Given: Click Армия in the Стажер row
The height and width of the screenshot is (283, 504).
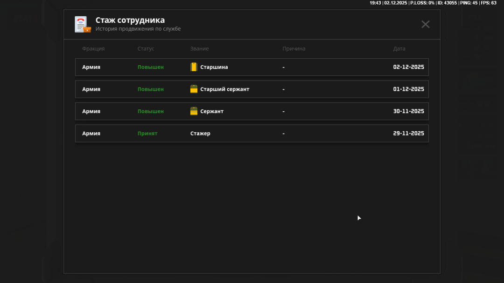Looking at the screenshot, I should point(91,134).
